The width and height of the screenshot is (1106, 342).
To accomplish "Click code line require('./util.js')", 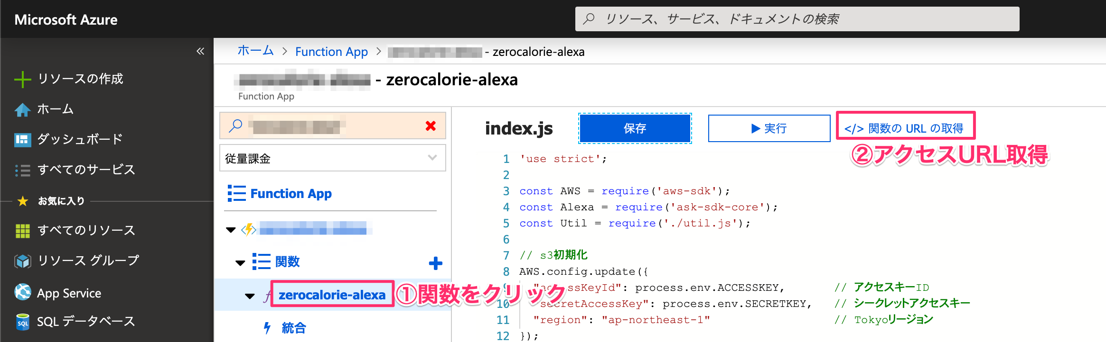I will coord(635,224).
